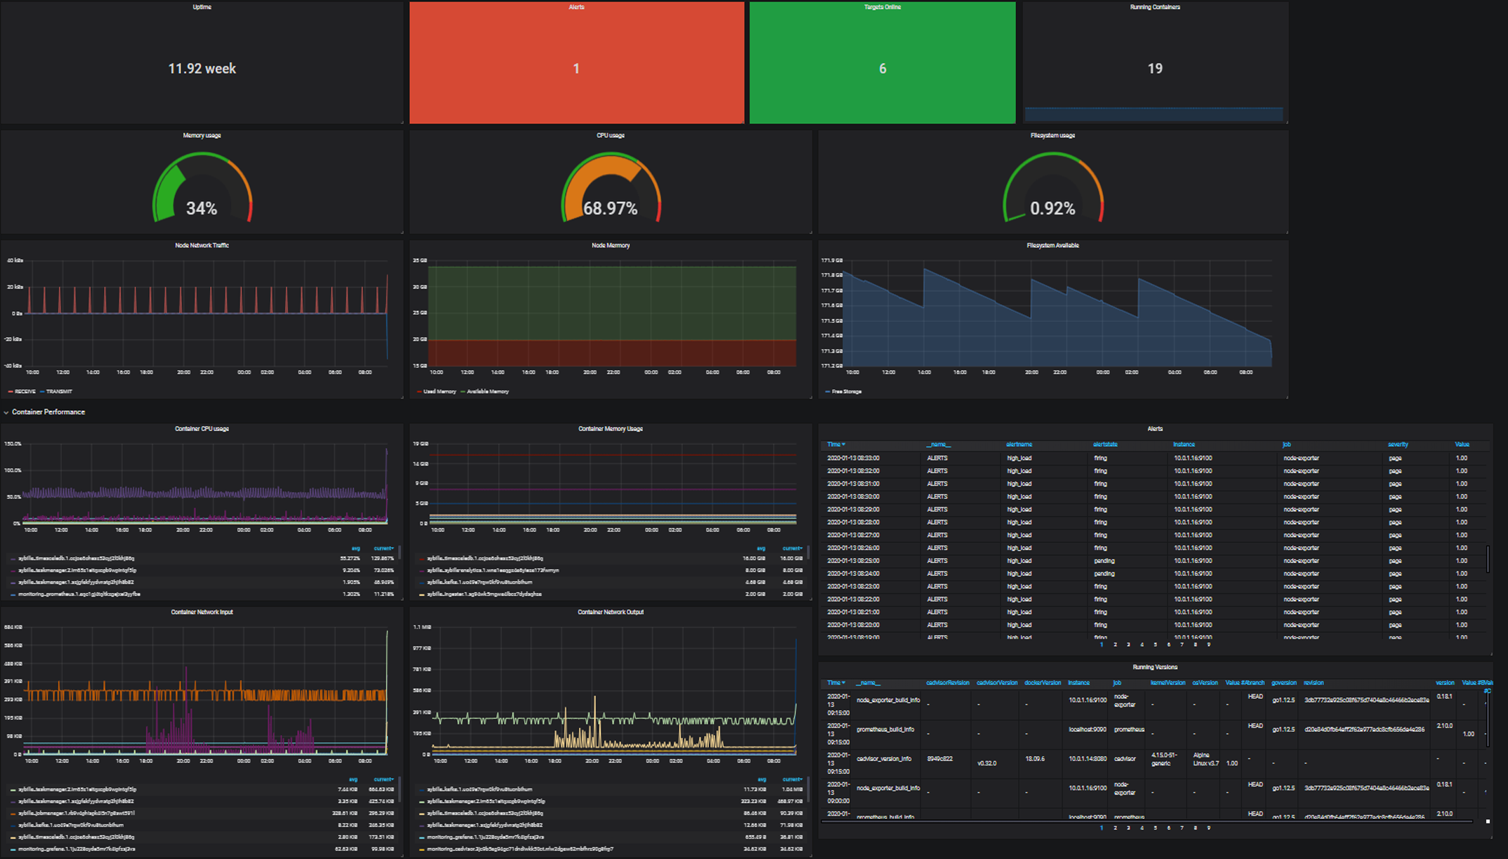Open the Filesystem usage gauge title menu

(x=1052, y=135)
